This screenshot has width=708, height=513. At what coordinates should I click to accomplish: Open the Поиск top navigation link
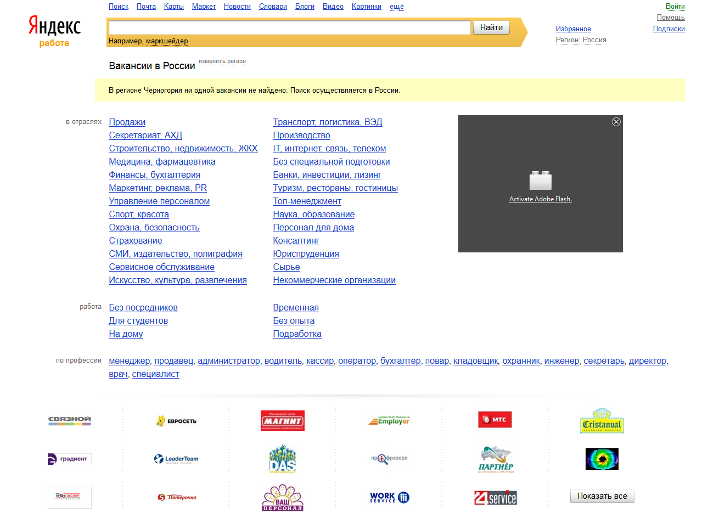point(119,7)
